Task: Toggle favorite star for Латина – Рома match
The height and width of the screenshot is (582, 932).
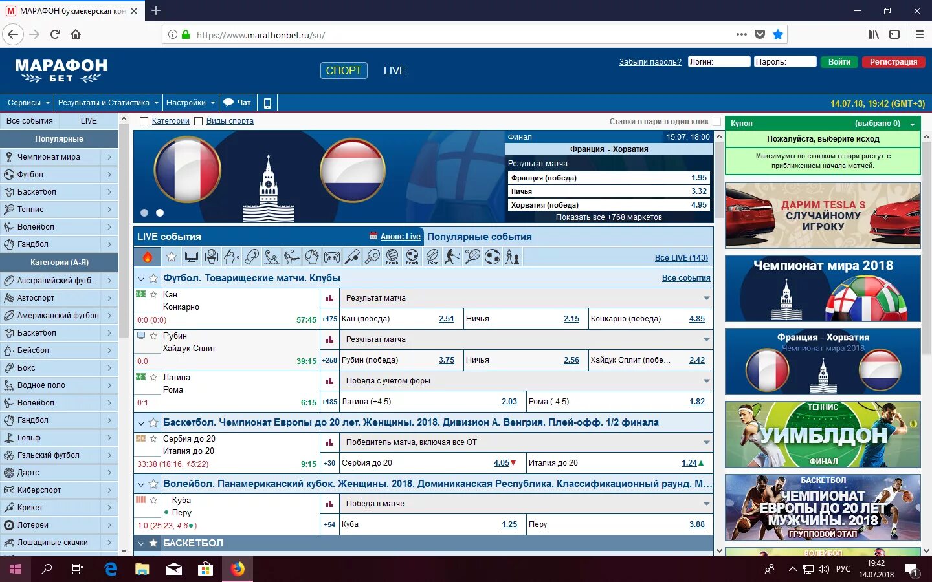Action: click(x=153, y=377)
